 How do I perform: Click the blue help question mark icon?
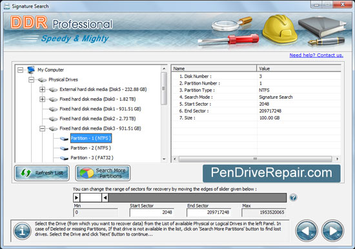(x=293, y=197)
